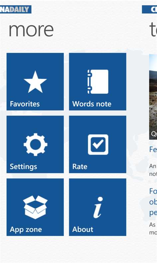The height and width of the screenshot is (263, 157).
Task: Click the App zone tile label
Action: pos(26,230)
